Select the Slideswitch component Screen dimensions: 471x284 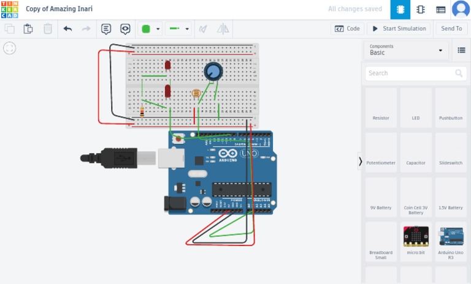click(451, 152)
